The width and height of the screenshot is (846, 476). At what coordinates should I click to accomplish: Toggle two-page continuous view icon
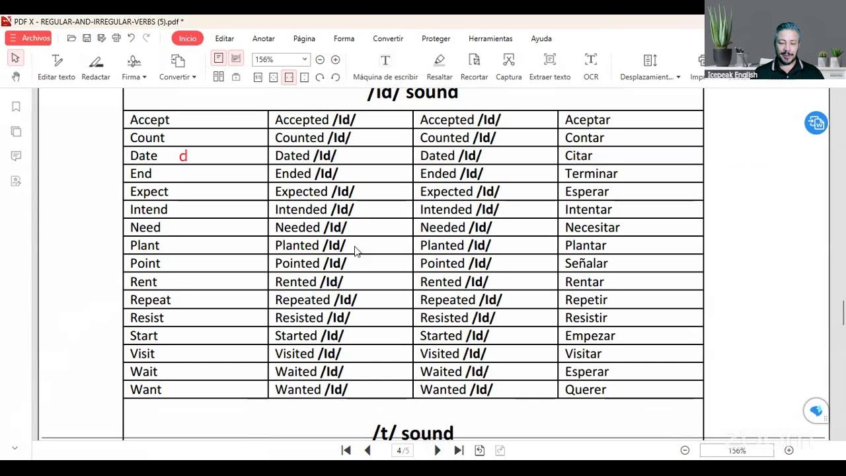click(236, 77)
